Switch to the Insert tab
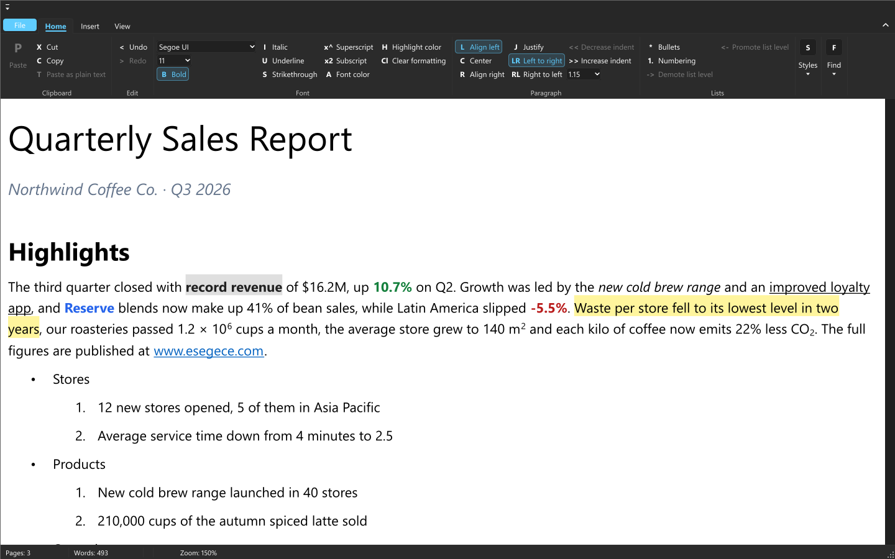The height and width of the screenshot is (559, 895). [90, 27]
